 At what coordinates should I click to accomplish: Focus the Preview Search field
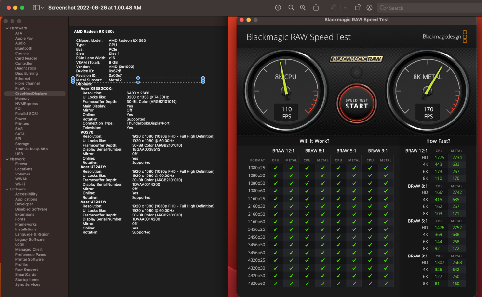coord(429,8)
